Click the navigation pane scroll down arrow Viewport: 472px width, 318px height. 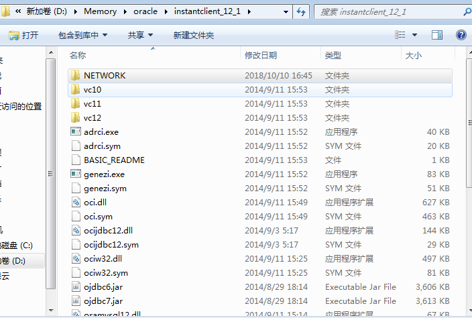(x=51, y=310)
